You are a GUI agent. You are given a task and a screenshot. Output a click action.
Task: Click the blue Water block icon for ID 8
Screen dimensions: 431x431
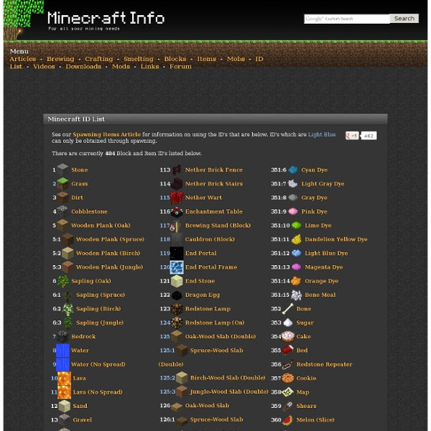[x=62, y=351]
